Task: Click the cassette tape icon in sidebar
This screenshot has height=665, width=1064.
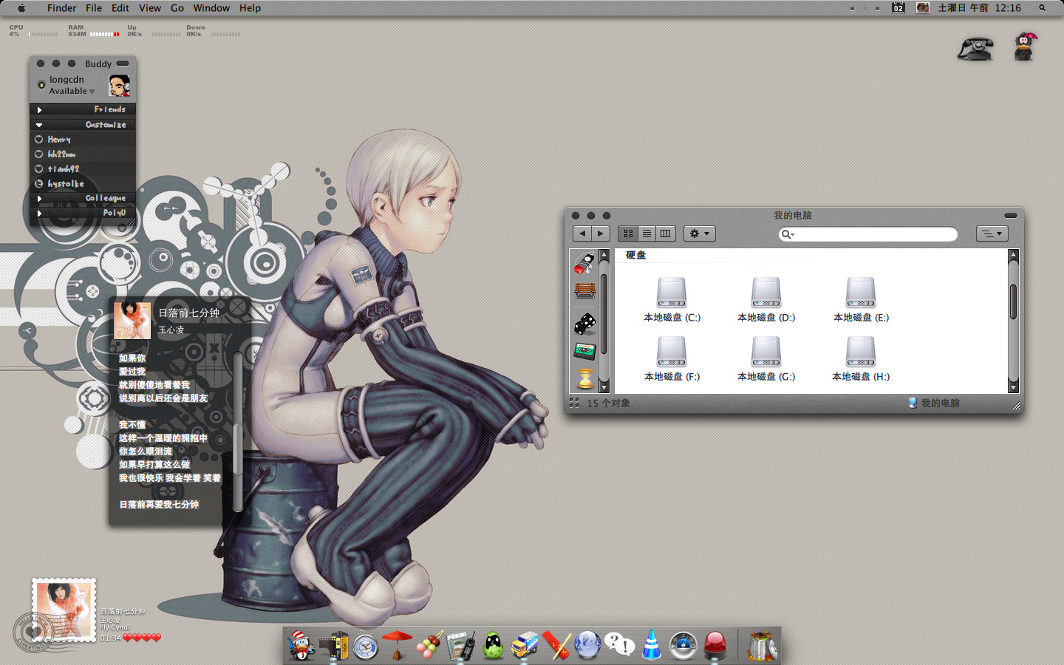Action: pos(584,351)
